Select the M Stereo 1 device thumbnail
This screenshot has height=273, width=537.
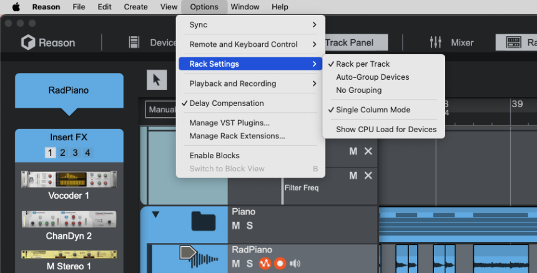tap(69, 254)
